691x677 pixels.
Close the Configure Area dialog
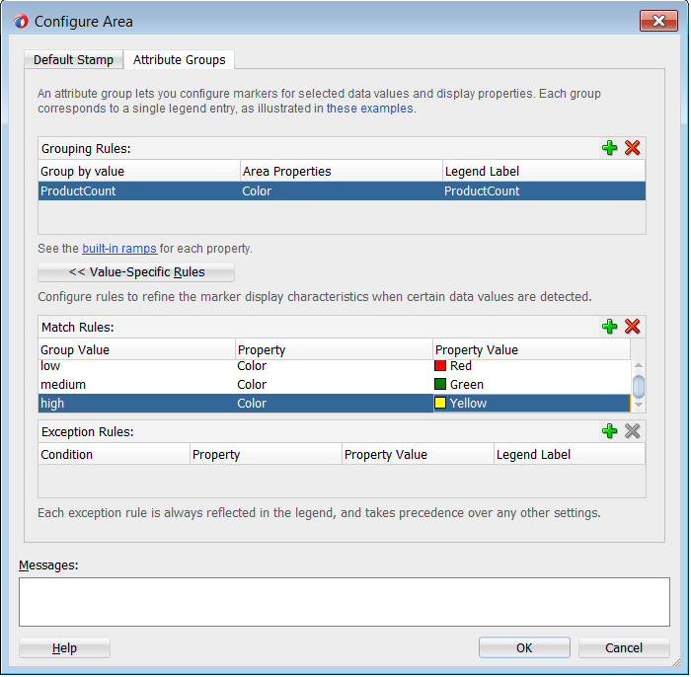click(x=658, y=21)
